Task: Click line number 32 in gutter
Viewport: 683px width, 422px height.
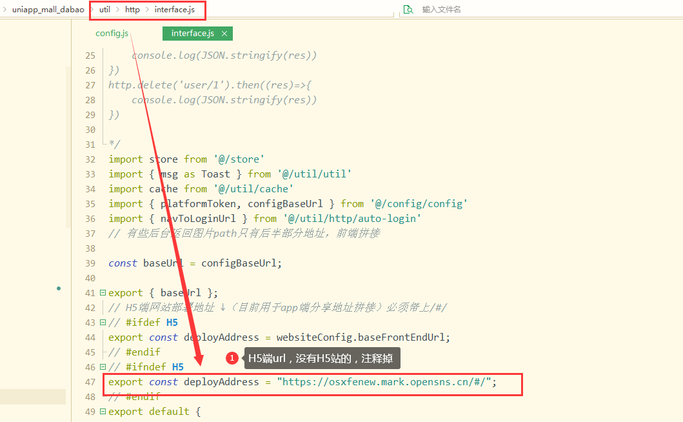Action: (90, 159)
